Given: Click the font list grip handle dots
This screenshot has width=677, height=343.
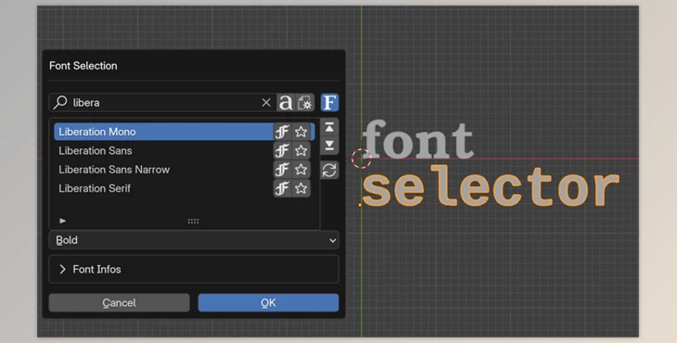Looking at the screenshot, I should coord(194,222).
